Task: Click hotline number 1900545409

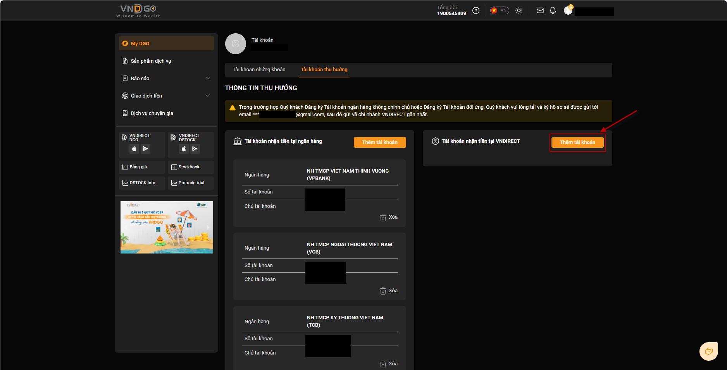Action: pyautogui.click(x=451, y=14)
